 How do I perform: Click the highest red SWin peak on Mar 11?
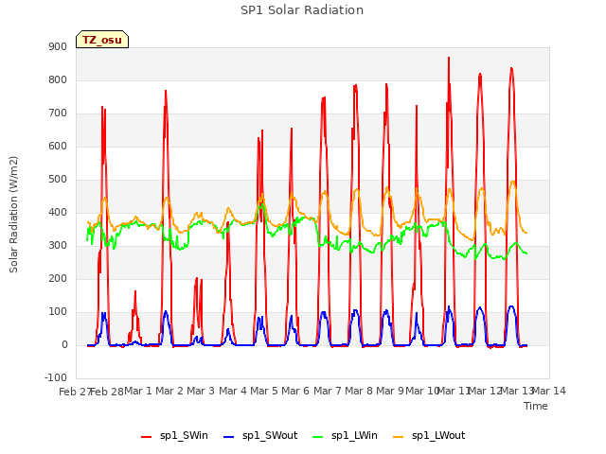449,58
